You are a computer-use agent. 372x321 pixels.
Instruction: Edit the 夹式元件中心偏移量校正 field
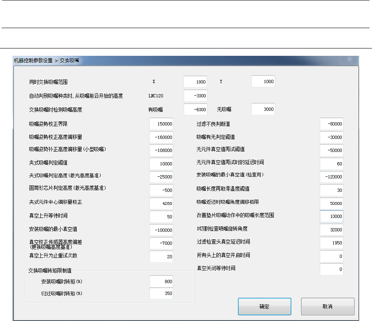(x=161, y=203)
